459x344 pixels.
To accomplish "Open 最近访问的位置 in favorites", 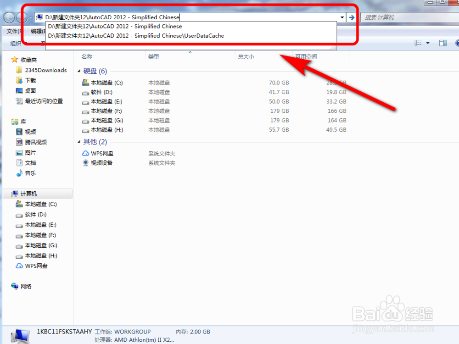I will 44,101.
